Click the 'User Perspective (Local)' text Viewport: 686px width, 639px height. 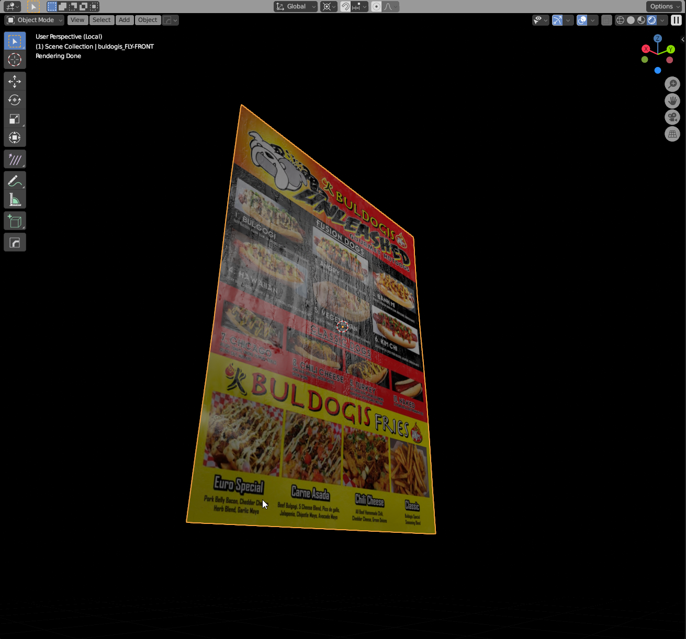point(69,37)
